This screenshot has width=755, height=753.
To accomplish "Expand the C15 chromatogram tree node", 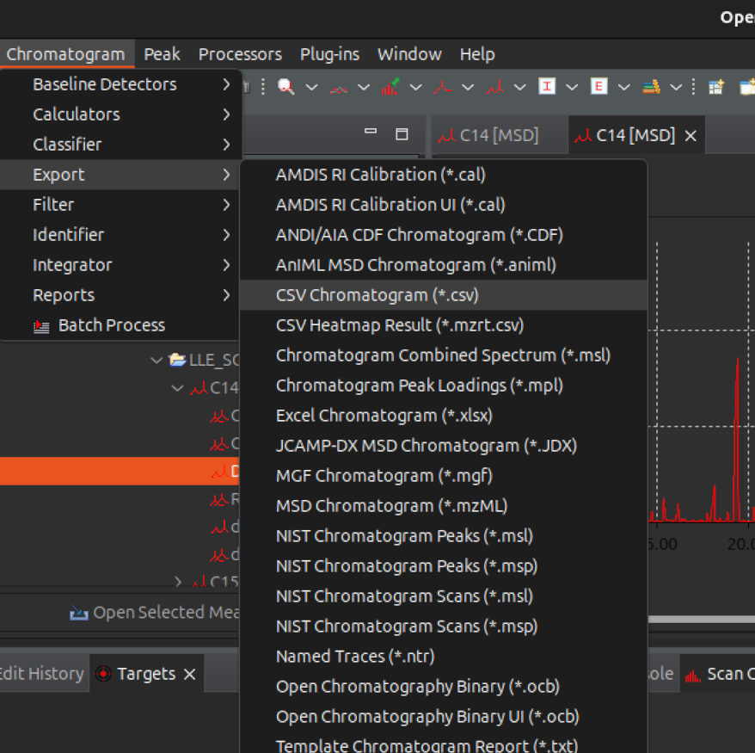I will coord(178,582).
